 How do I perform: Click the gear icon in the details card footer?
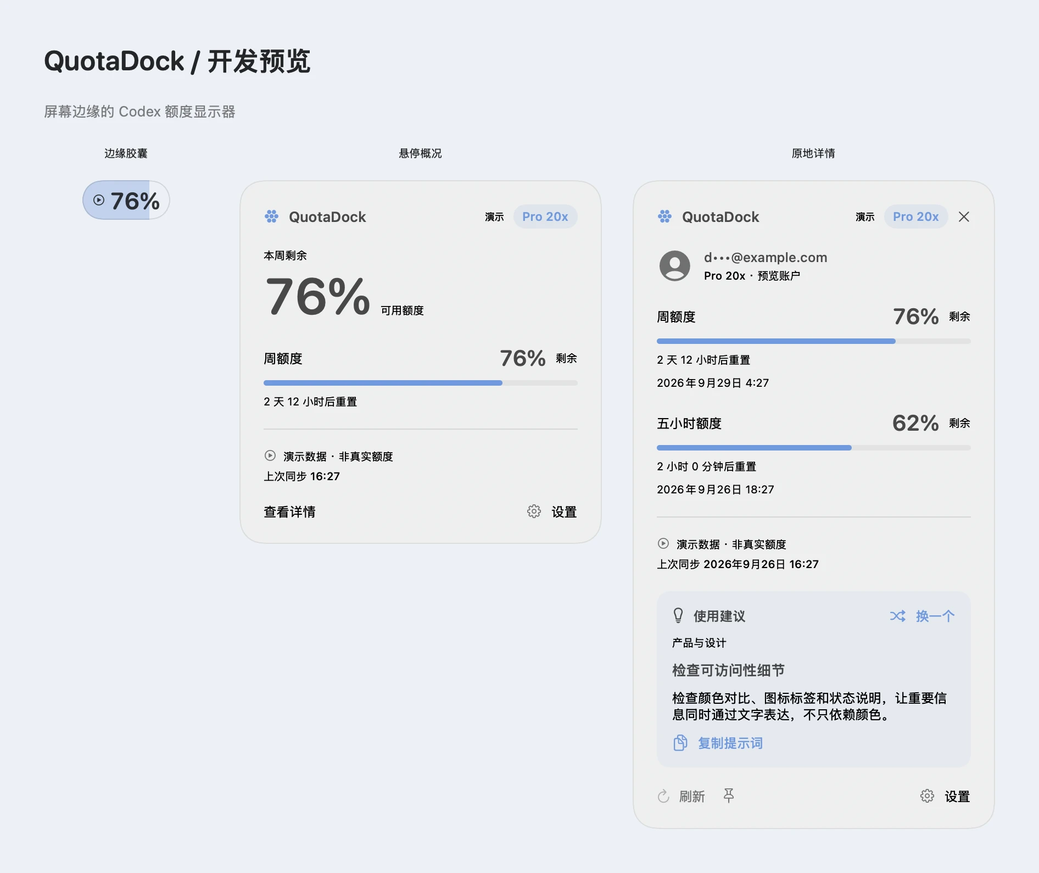(x=927, y=796)
